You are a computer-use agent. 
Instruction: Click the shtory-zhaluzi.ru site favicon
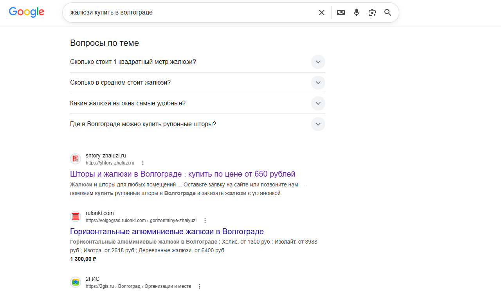point(76,159)
